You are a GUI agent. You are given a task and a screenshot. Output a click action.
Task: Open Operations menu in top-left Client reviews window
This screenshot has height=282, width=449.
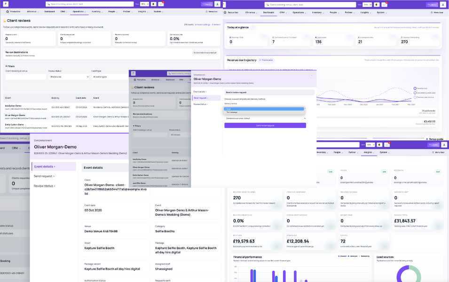[x=79, y=12]
